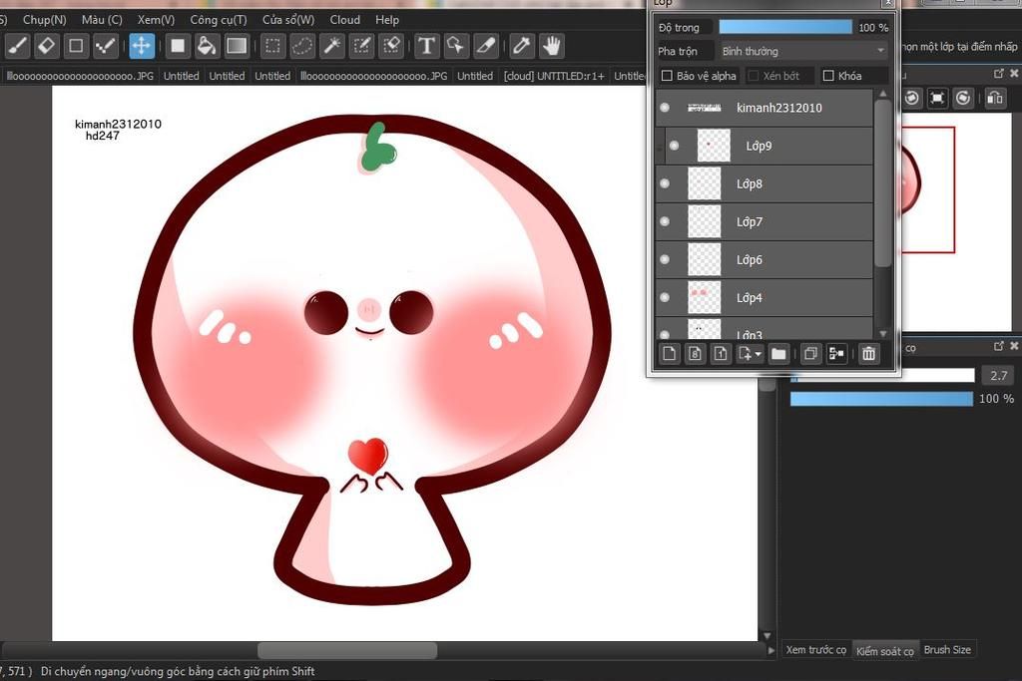This screenshot has height=681, width=1022.
Task: Open the add-layer options dropdown arrow
Action: tap(759, 354)
